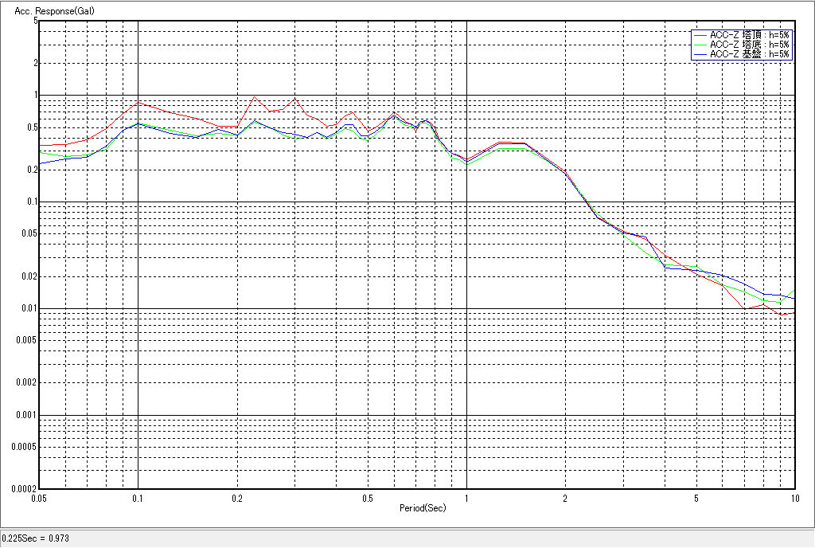The image size is (815, 548).
Task: Click the 0.05 label on the period axis
Action: 38,498
